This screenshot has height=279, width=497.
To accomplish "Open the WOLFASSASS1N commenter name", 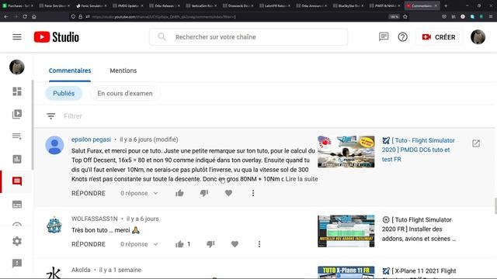I will [95, 219].
